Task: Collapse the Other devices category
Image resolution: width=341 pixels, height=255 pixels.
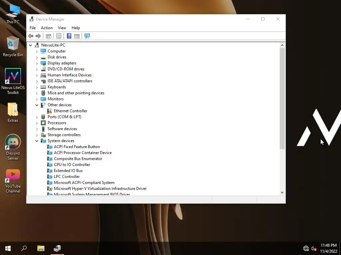Action: click(37, 105)
